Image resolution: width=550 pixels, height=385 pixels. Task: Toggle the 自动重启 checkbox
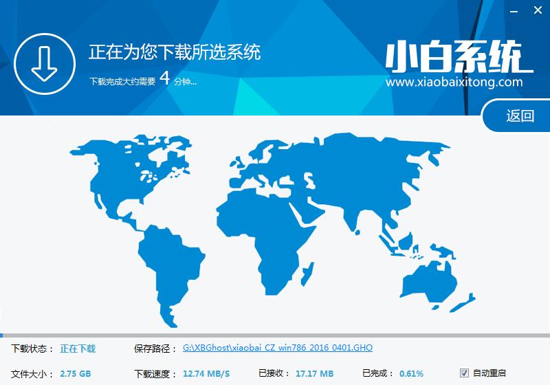[464, 373]
